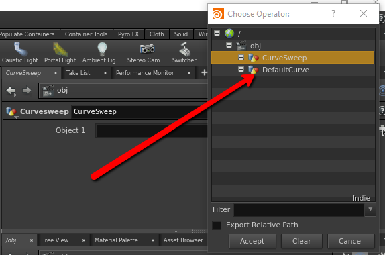Switch to the Performance Monitor tab
Image resolution: width=385 pixels, height=255 pixels.
(145, 73)
